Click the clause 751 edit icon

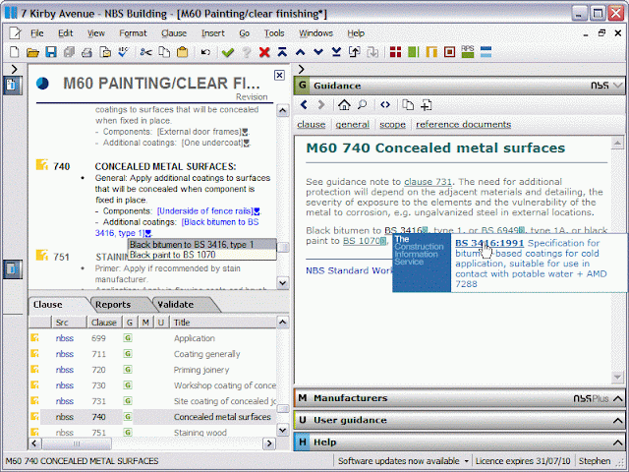[x=41, y=256]
